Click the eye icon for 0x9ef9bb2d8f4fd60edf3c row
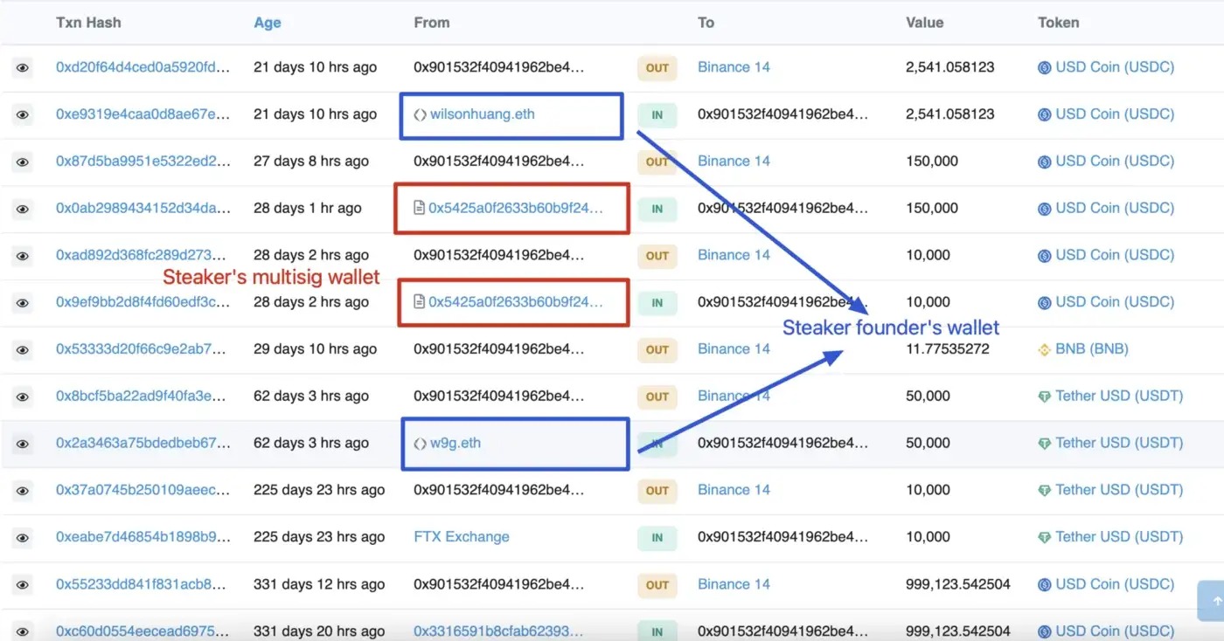This screenshot has width=1224, height=641. coord(23,303)
